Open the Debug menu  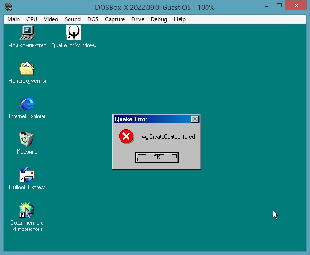159,19
